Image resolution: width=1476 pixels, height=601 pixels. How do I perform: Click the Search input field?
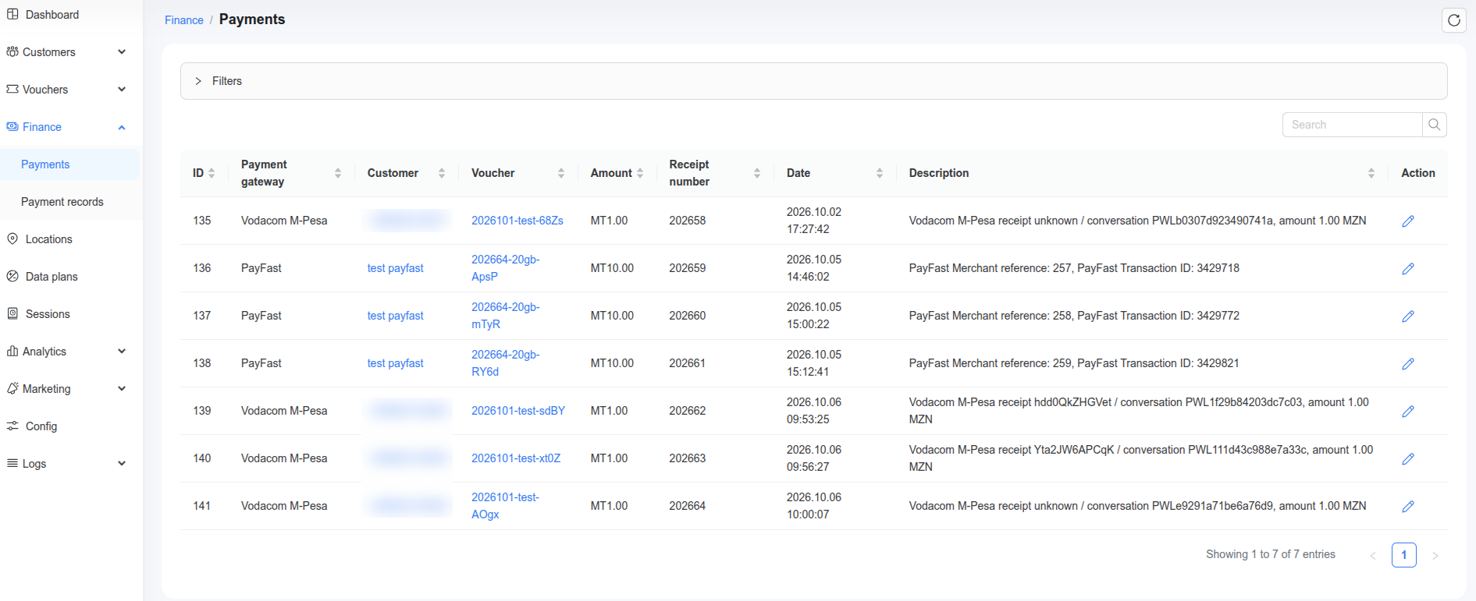click(x=1352, y=125)
